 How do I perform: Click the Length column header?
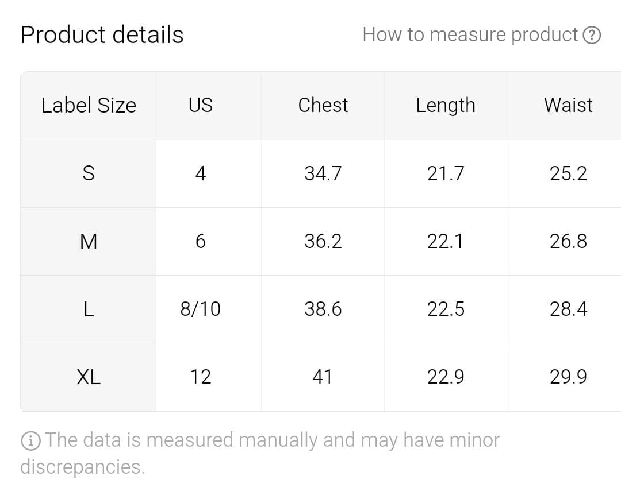[446, 105]
